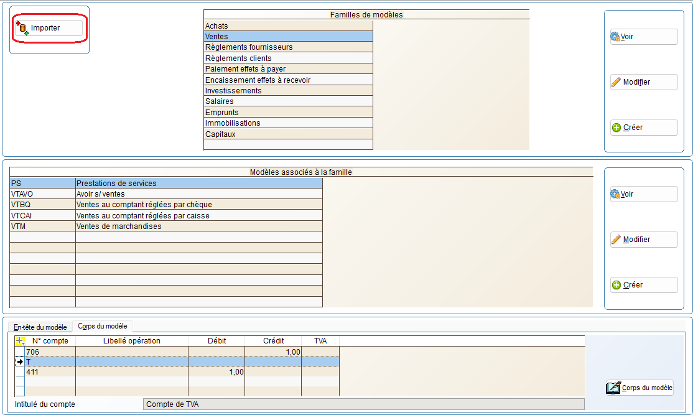Screen dimensions: 693x415
Task: Click the Intitulé du compte field
Action: (363, 404)
